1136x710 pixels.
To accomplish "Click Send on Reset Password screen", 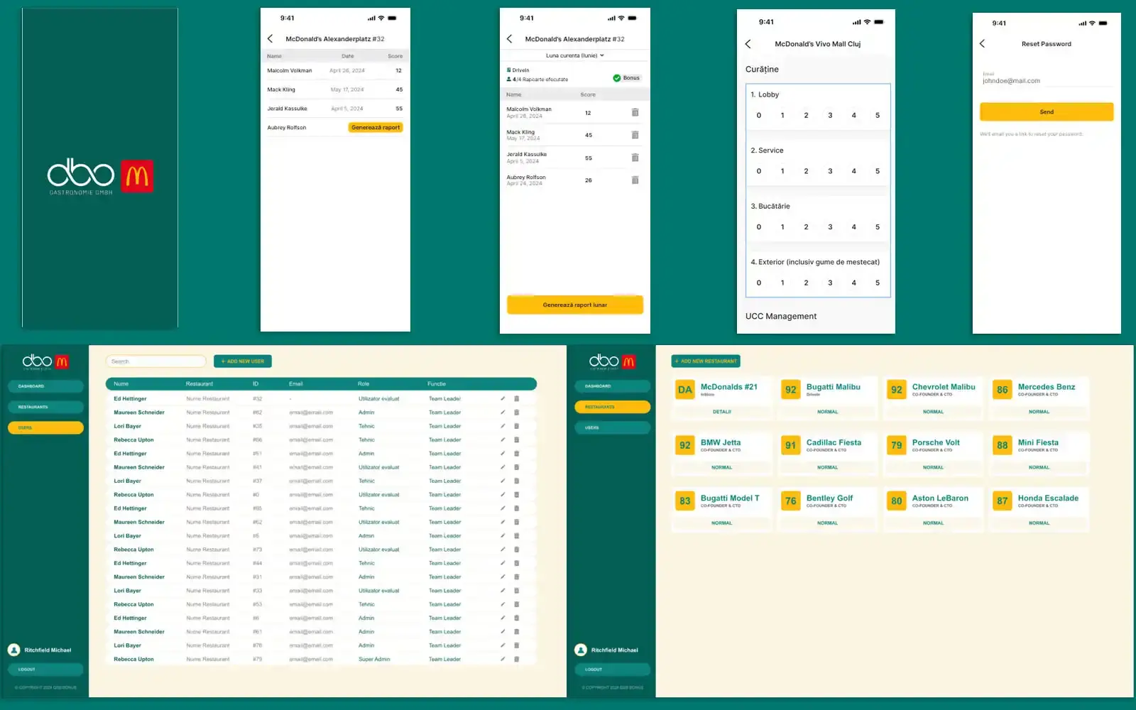I will tap(1047, 111).
